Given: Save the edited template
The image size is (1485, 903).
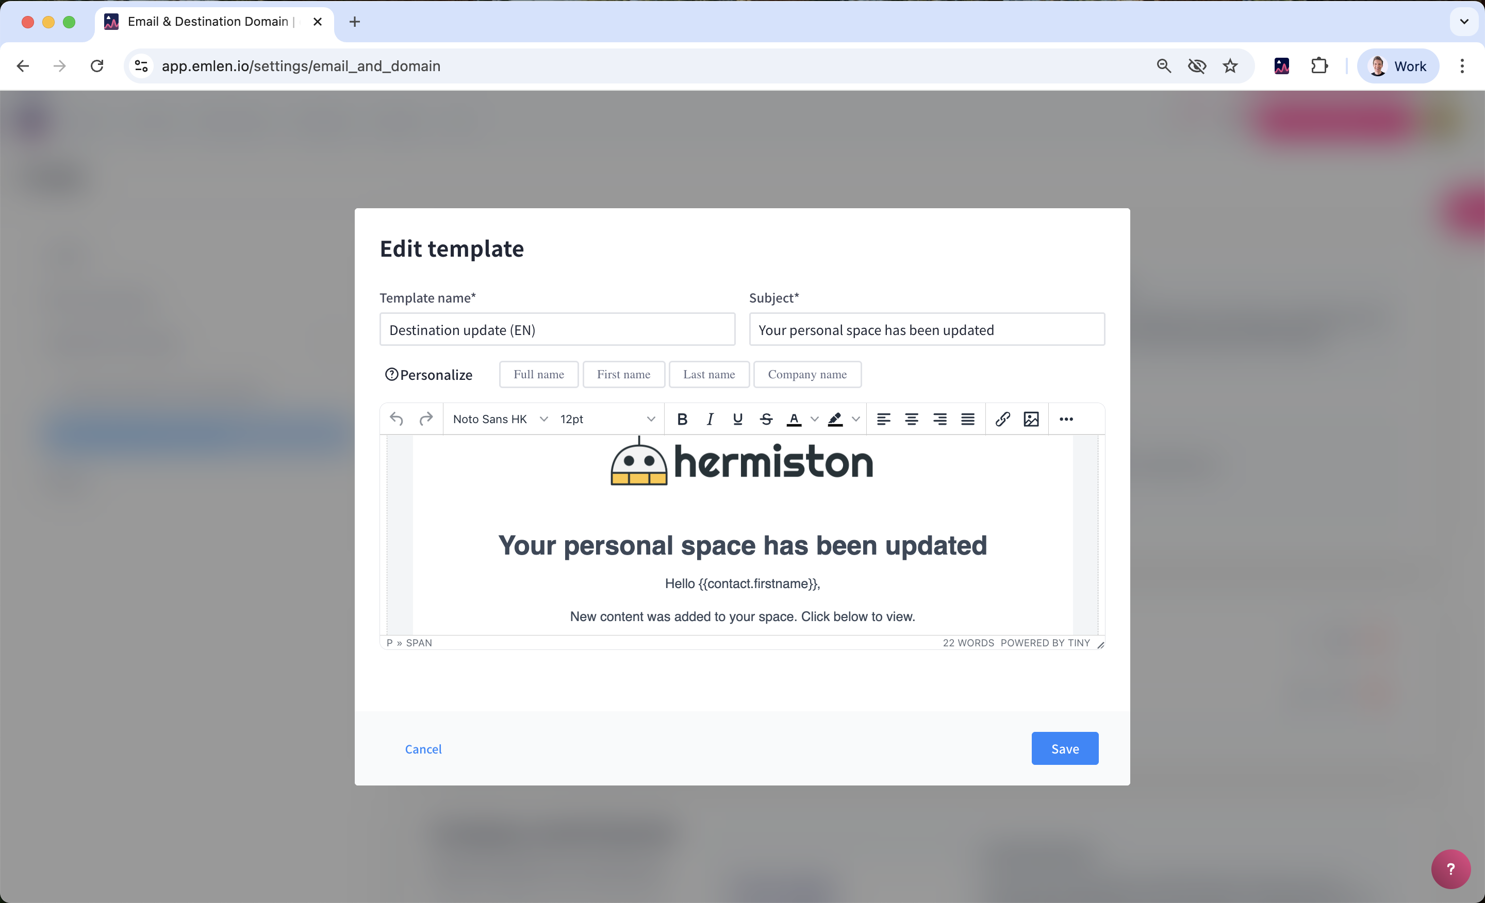Looking at the screenshot, I should (1064, 748).
